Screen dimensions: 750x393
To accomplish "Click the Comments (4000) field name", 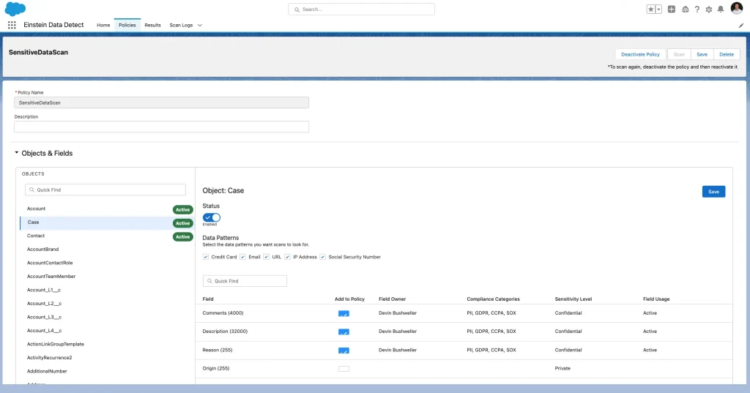I will [x=223, y=313].
